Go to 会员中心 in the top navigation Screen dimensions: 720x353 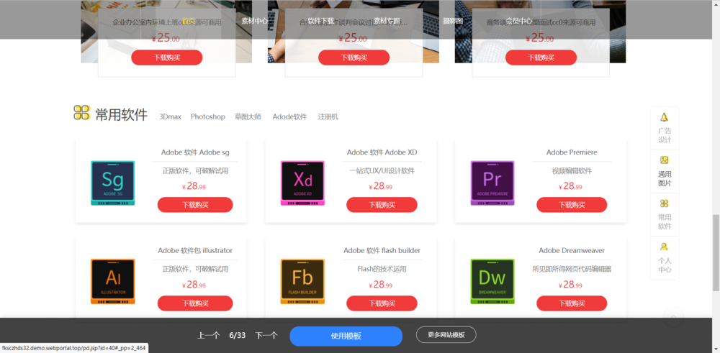[519, 21]
